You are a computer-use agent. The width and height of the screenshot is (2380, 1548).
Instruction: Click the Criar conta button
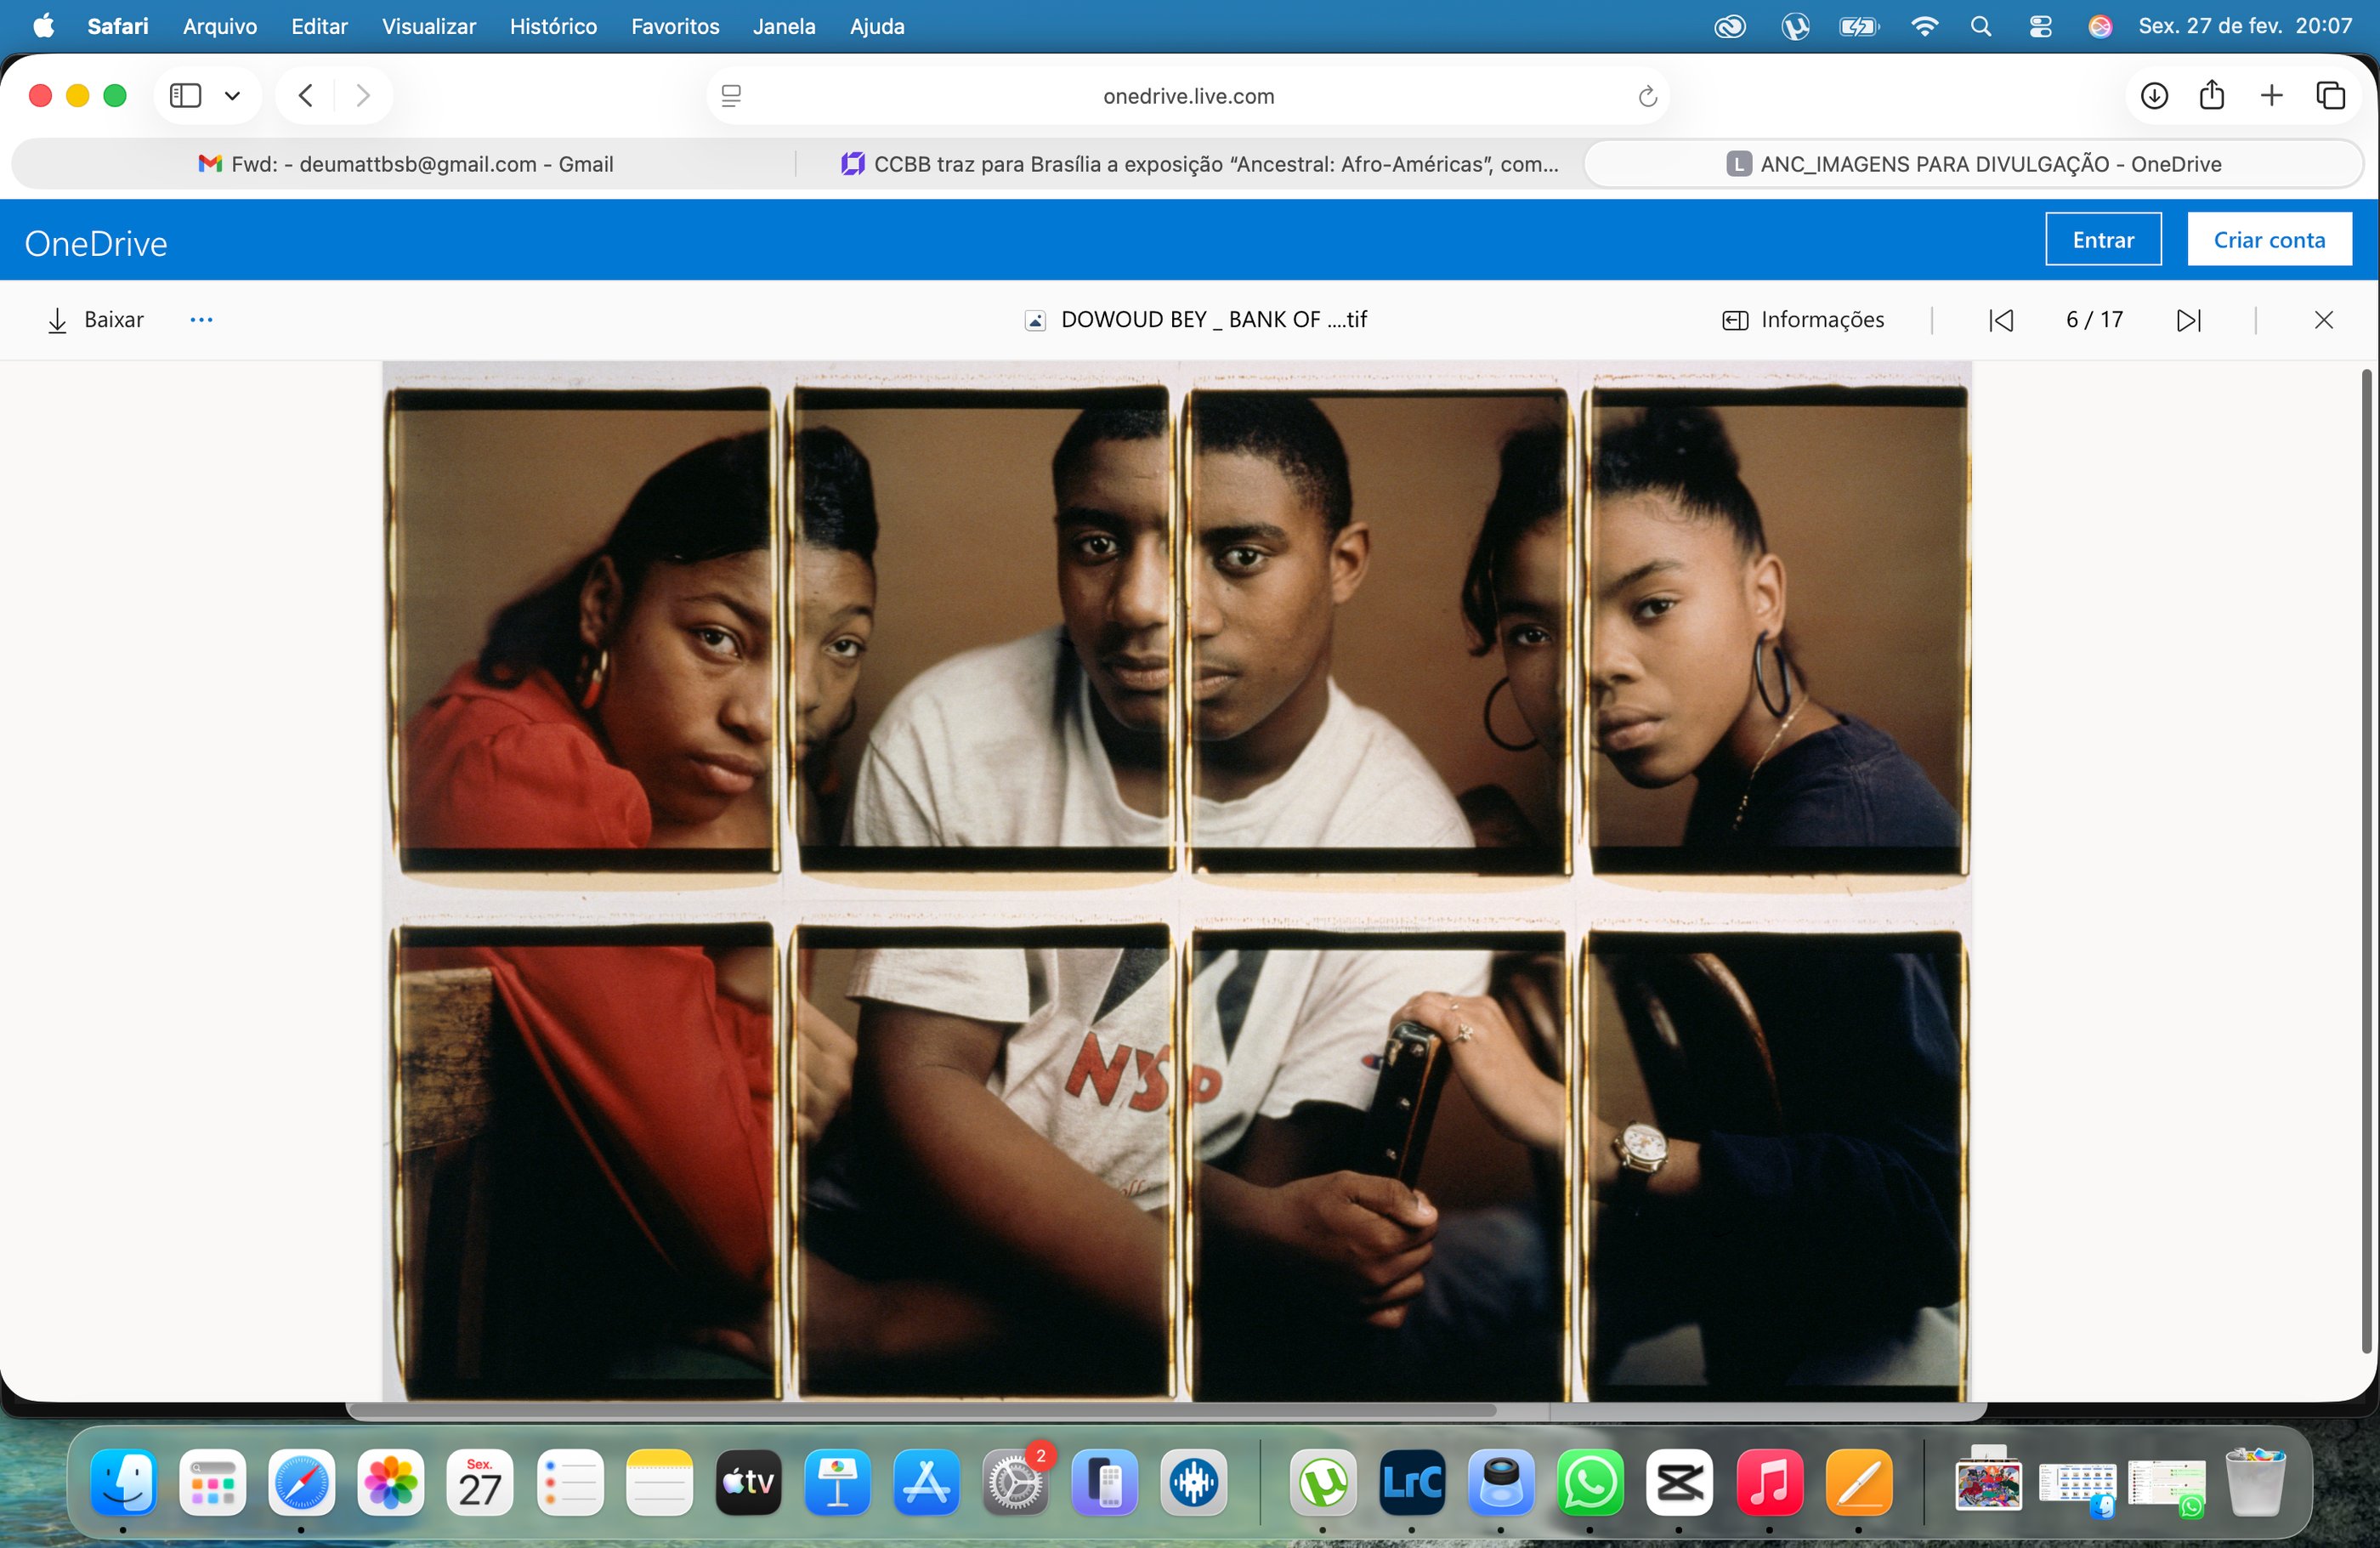point(2268,240)
